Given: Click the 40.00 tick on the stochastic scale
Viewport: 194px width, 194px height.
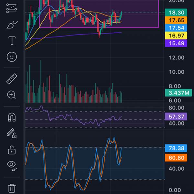Looking at the screenshot, I should 177,169.
